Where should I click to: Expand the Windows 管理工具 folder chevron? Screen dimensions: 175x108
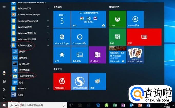pos(48,33)
